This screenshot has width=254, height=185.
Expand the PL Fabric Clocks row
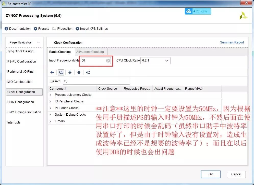(x=50, y=108)
